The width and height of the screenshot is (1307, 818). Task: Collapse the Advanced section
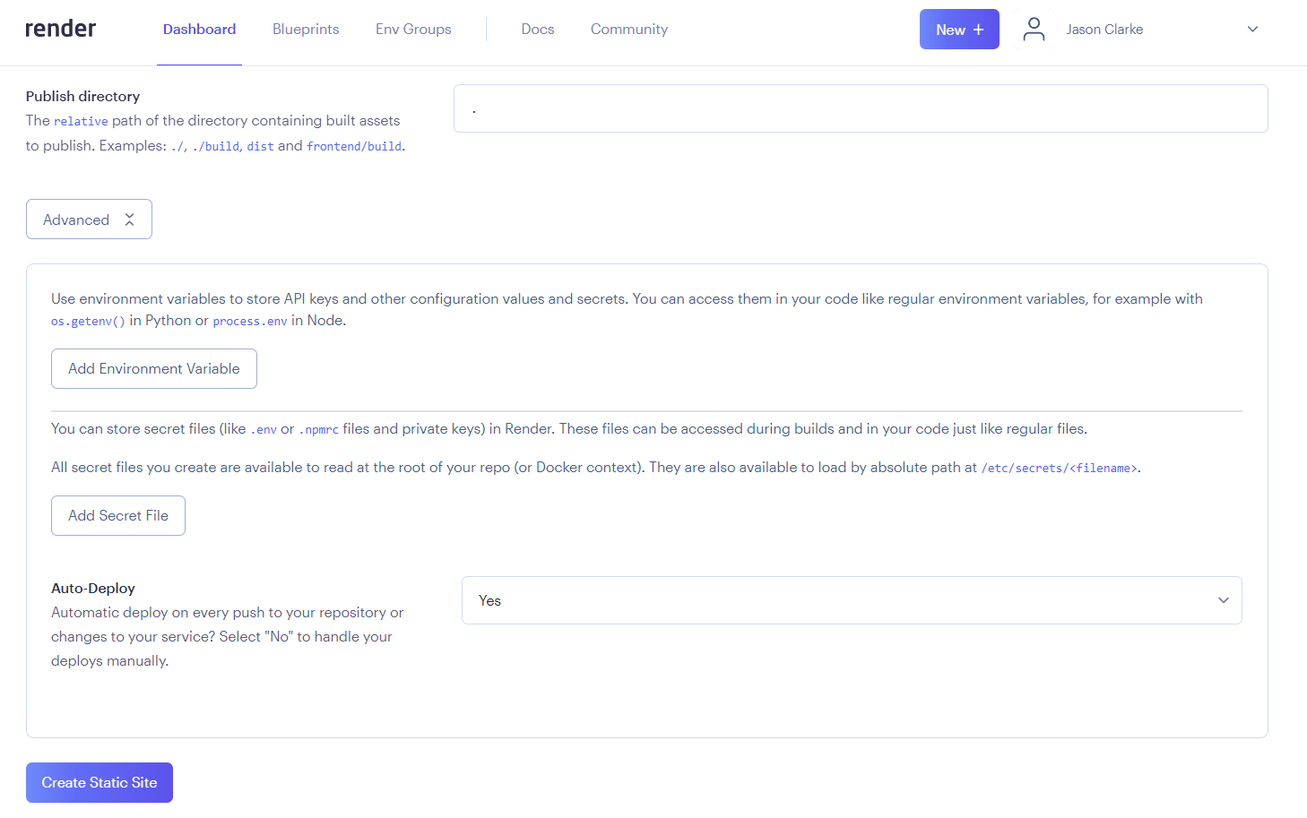[x=89, y=220]
